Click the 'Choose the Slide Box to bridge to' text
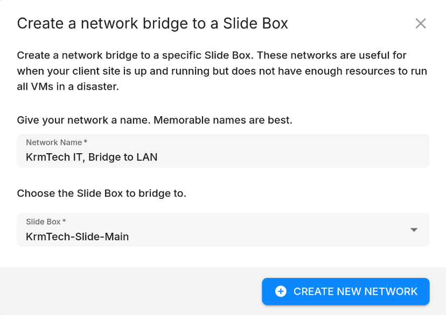The height and width of the screenshot is (315, 446). [x=102, y=194]
